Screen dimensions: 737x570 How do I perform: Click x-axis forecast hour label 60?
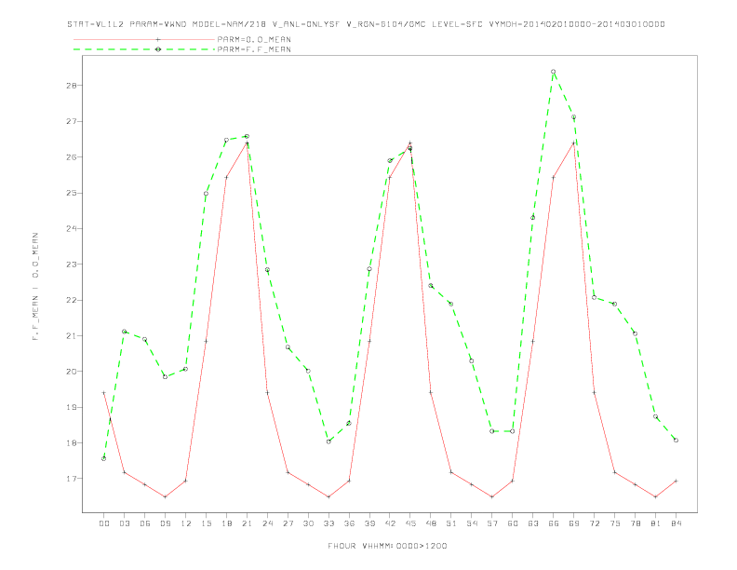point(513,523)
